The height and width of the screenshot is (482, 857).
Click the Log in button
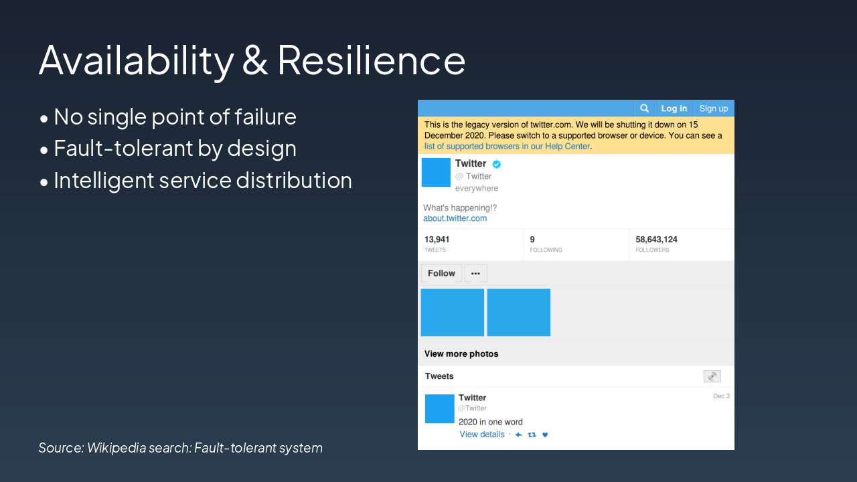pyautogui.click(x=674, y=108)
